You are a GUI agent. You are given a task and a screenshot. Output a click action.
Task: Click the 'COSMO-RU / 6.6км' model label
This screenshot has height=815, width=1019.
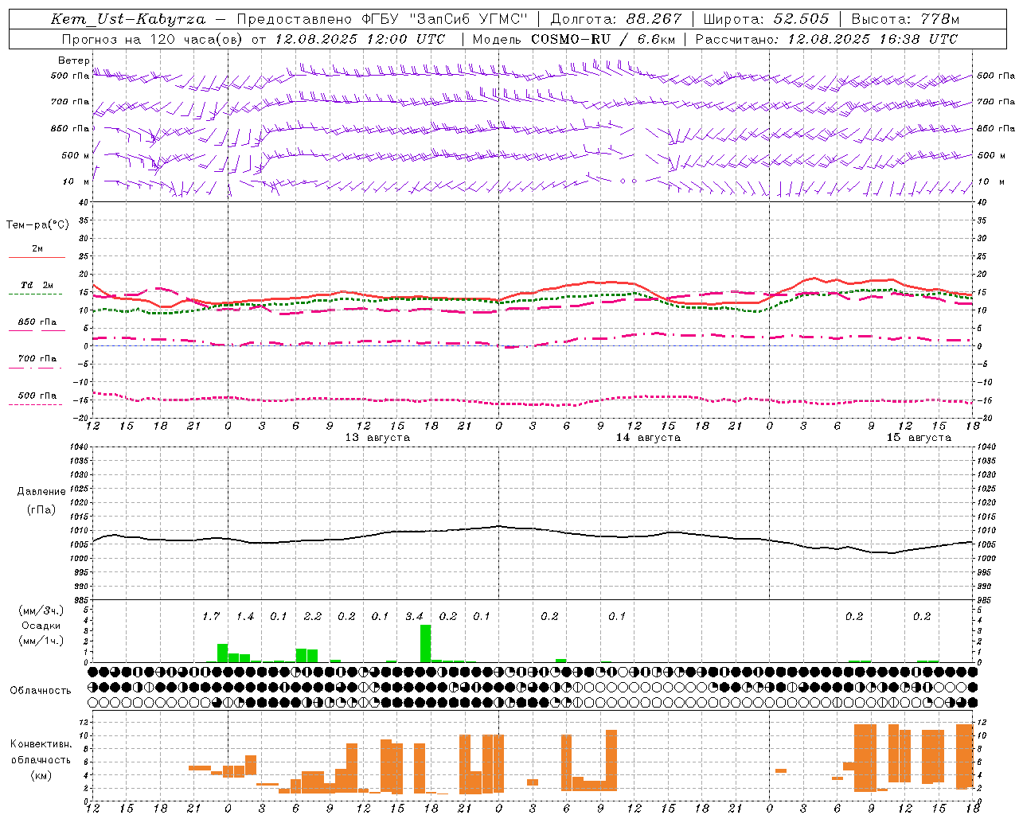point(603,39)
